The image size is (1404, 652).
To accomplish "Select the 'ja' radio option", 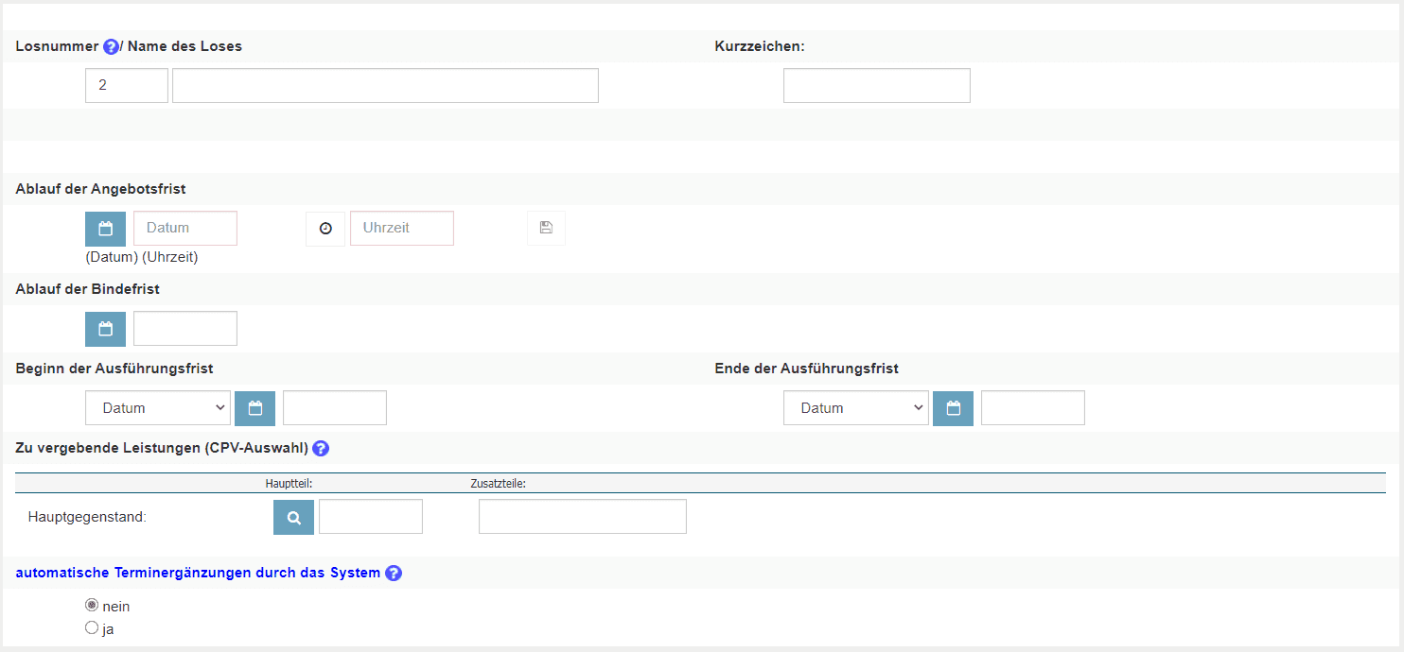I will 92,627.
